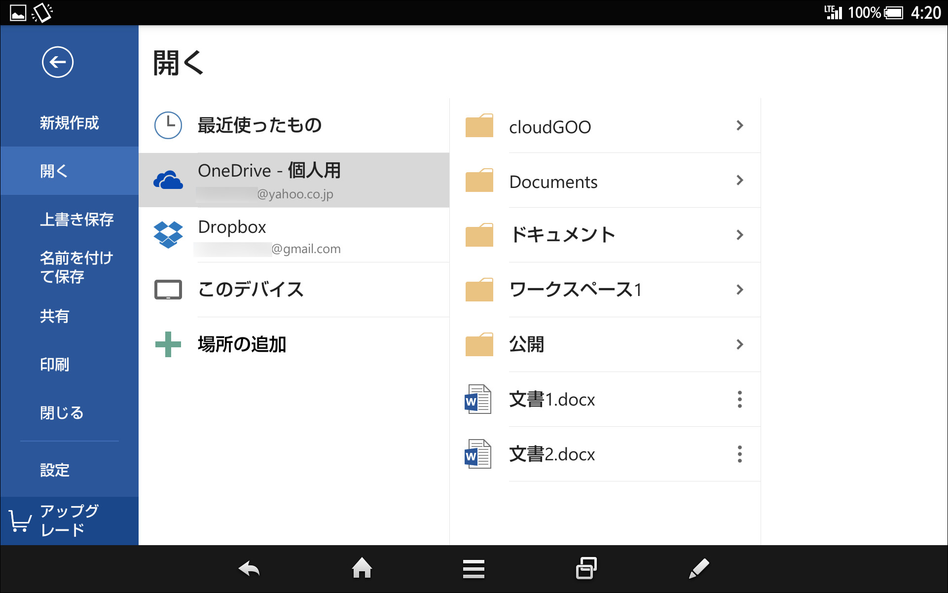The width and height of the screenshot is (948, 593).
Task: Expand the cloudGOO folder
Action: (x=740, y=126)
